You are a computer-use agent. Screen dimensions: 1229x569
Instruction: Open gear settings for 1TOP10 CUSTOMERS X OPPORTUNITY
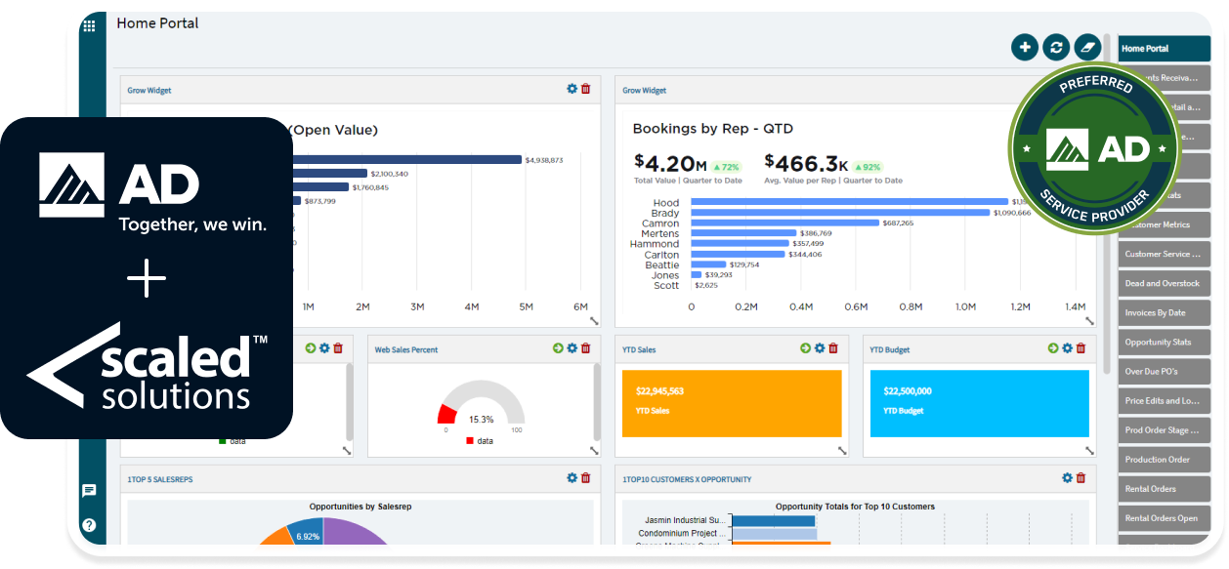1067,477
